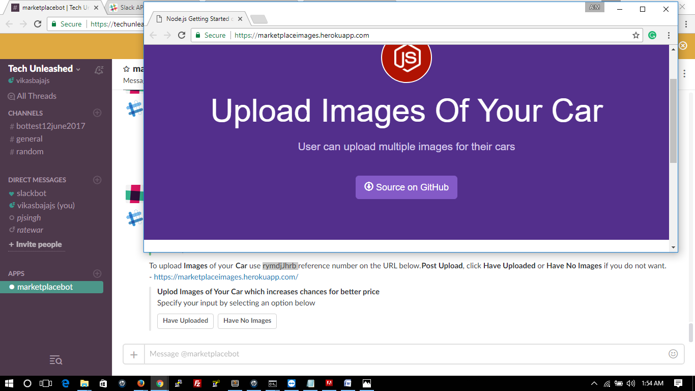
Task: Reload the Slack browser page
Action: click(38, 24)
